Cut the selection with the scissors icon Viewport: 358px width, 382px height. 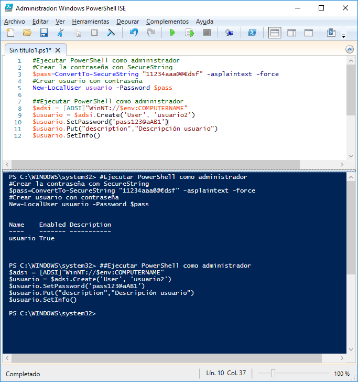pos(60,33)
